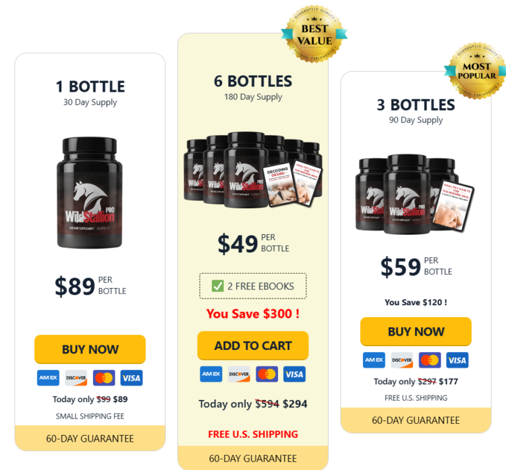
Task: Click the $49 per bottle price
Action: pyautogui.click(x=253, y=244)
